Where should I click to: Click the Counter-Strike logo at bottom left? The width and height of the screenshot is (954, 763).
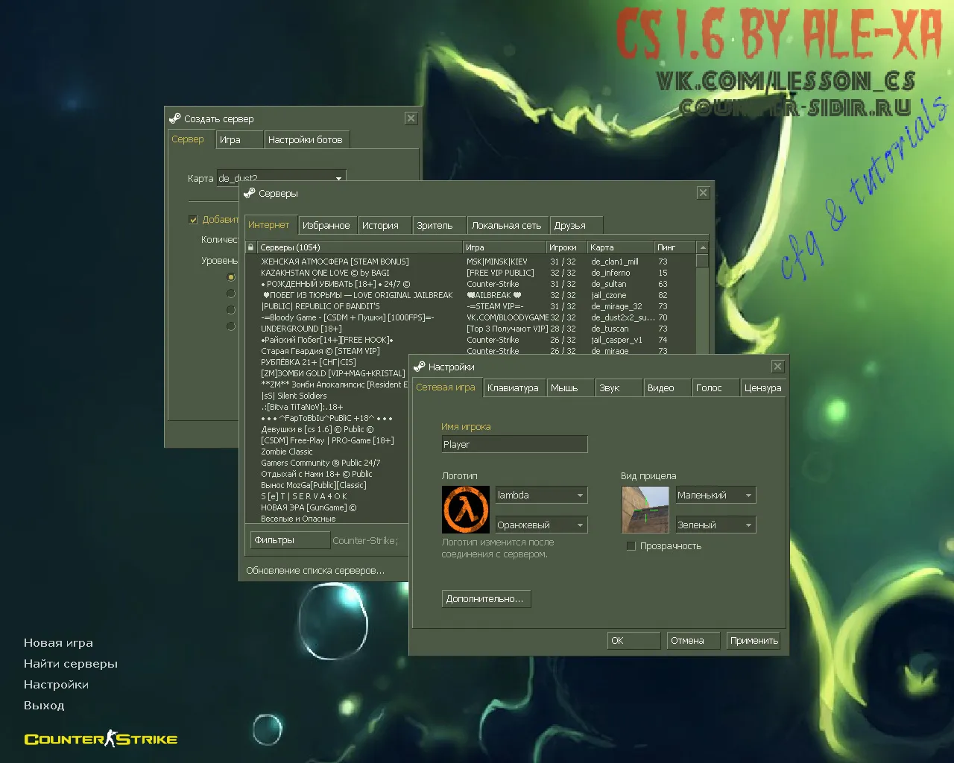[x=100, y=738]
